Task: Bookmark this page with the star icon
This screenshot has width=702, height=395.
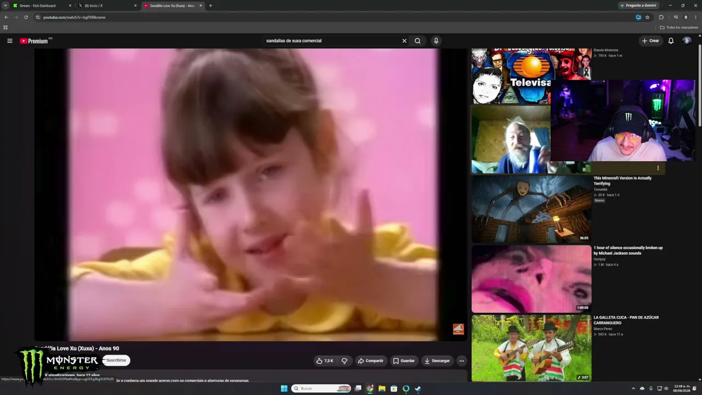Action: click(647, 17)
